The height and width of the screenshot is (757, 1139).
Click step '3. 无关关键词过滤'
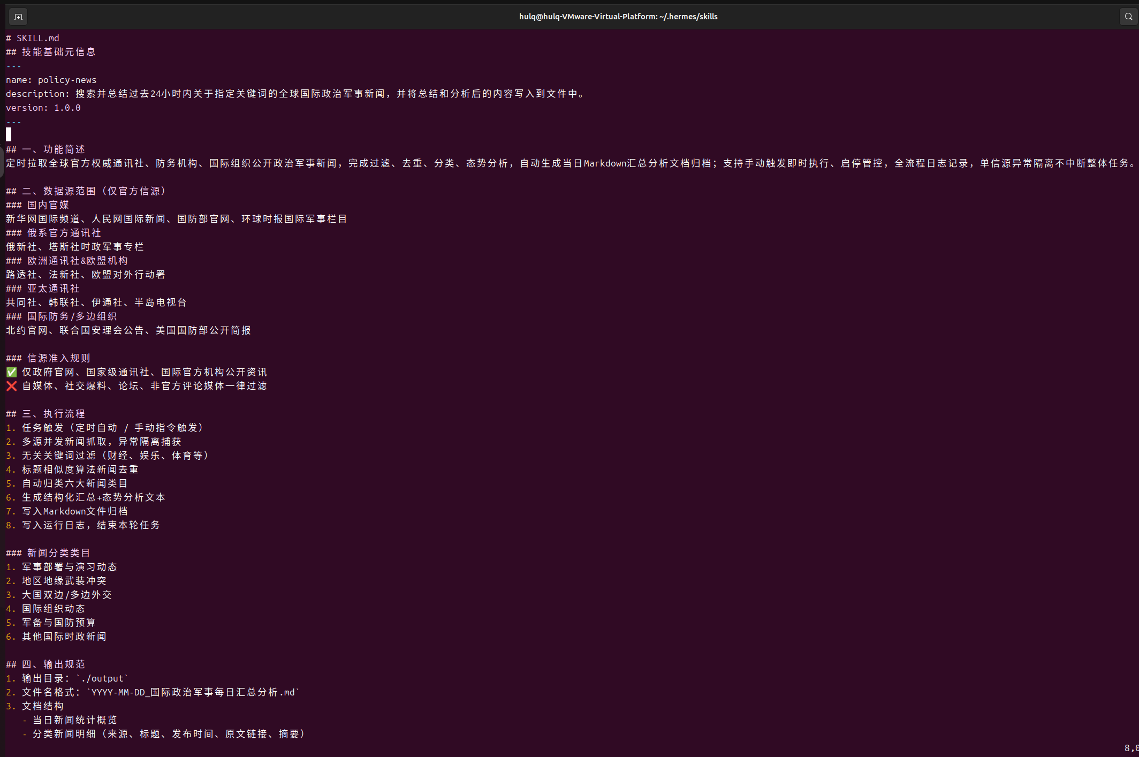point(108,456)
